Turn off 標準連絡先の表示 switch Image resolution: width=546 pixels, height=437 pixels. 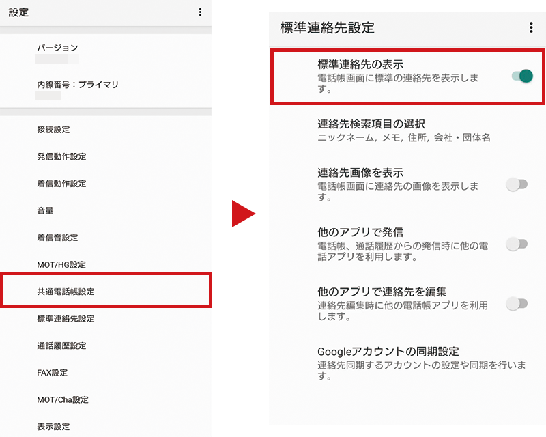[x=522, y=76]
